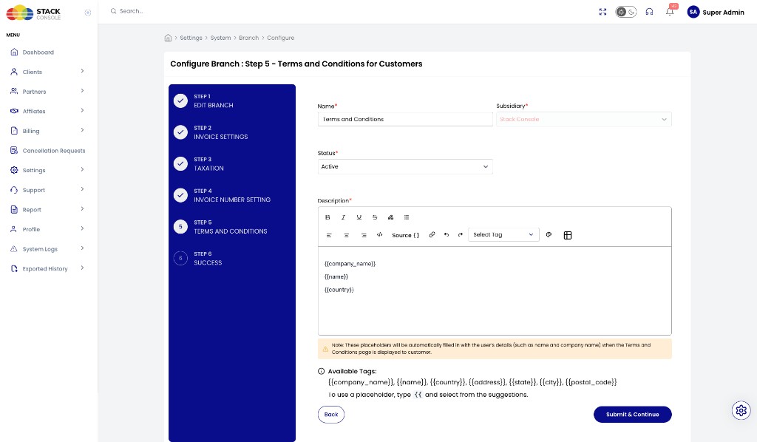Apply bold formatting in the description editor

[327, 217]
